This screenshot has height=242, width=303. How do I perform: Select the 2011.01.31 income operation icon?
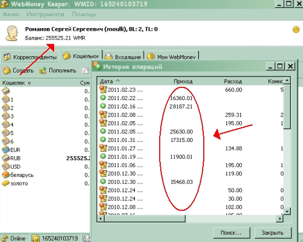point(103,140)
